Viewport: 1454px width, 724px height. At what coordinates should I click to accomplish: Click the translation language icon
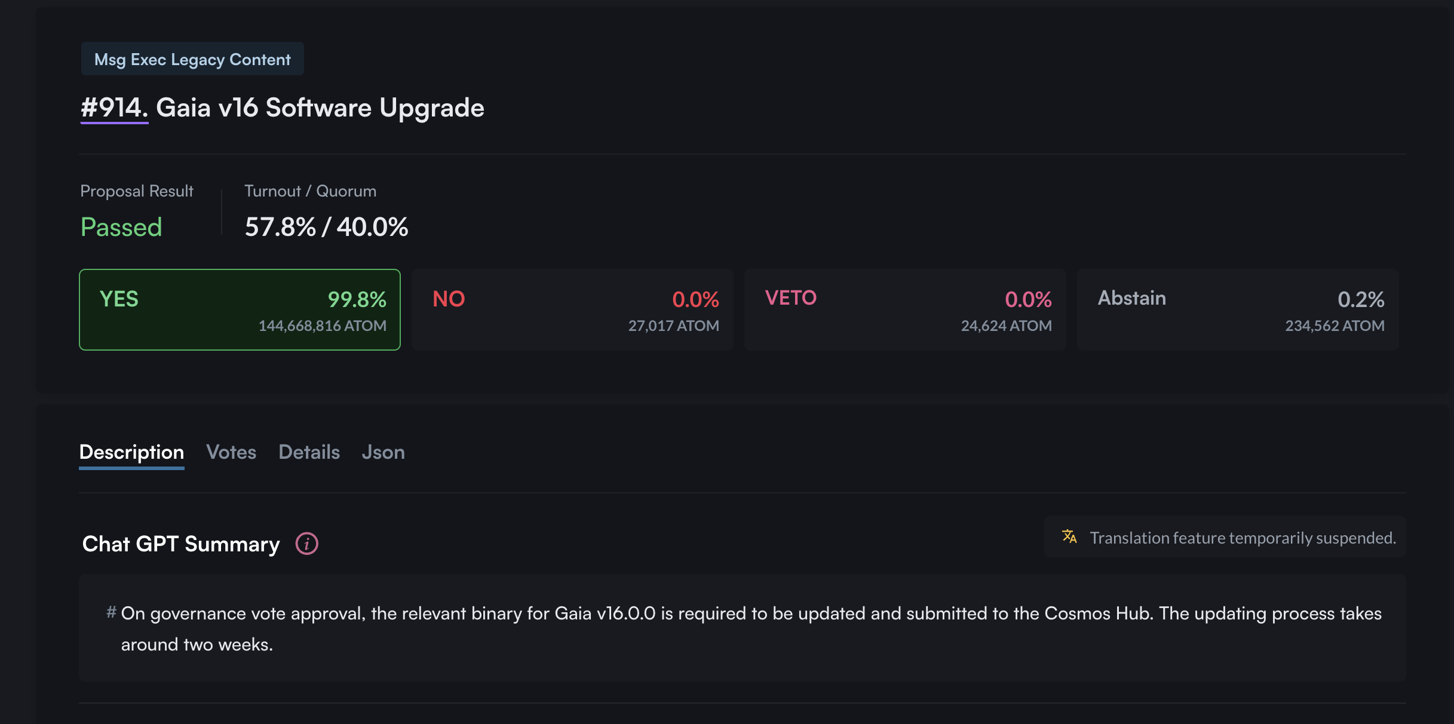(x=1069, y=536)
